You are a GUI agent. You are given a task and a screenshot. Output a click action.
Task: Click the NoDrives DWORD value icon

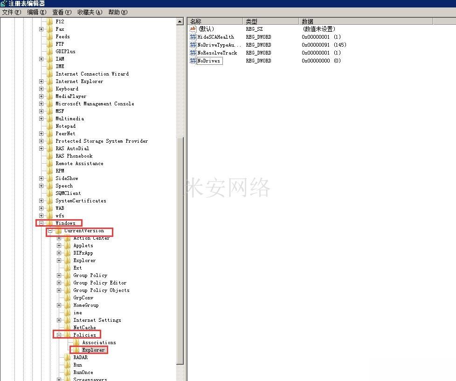[x=193, y=60]
